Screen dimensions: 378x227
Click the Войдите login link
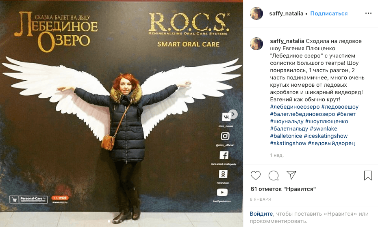261,214
